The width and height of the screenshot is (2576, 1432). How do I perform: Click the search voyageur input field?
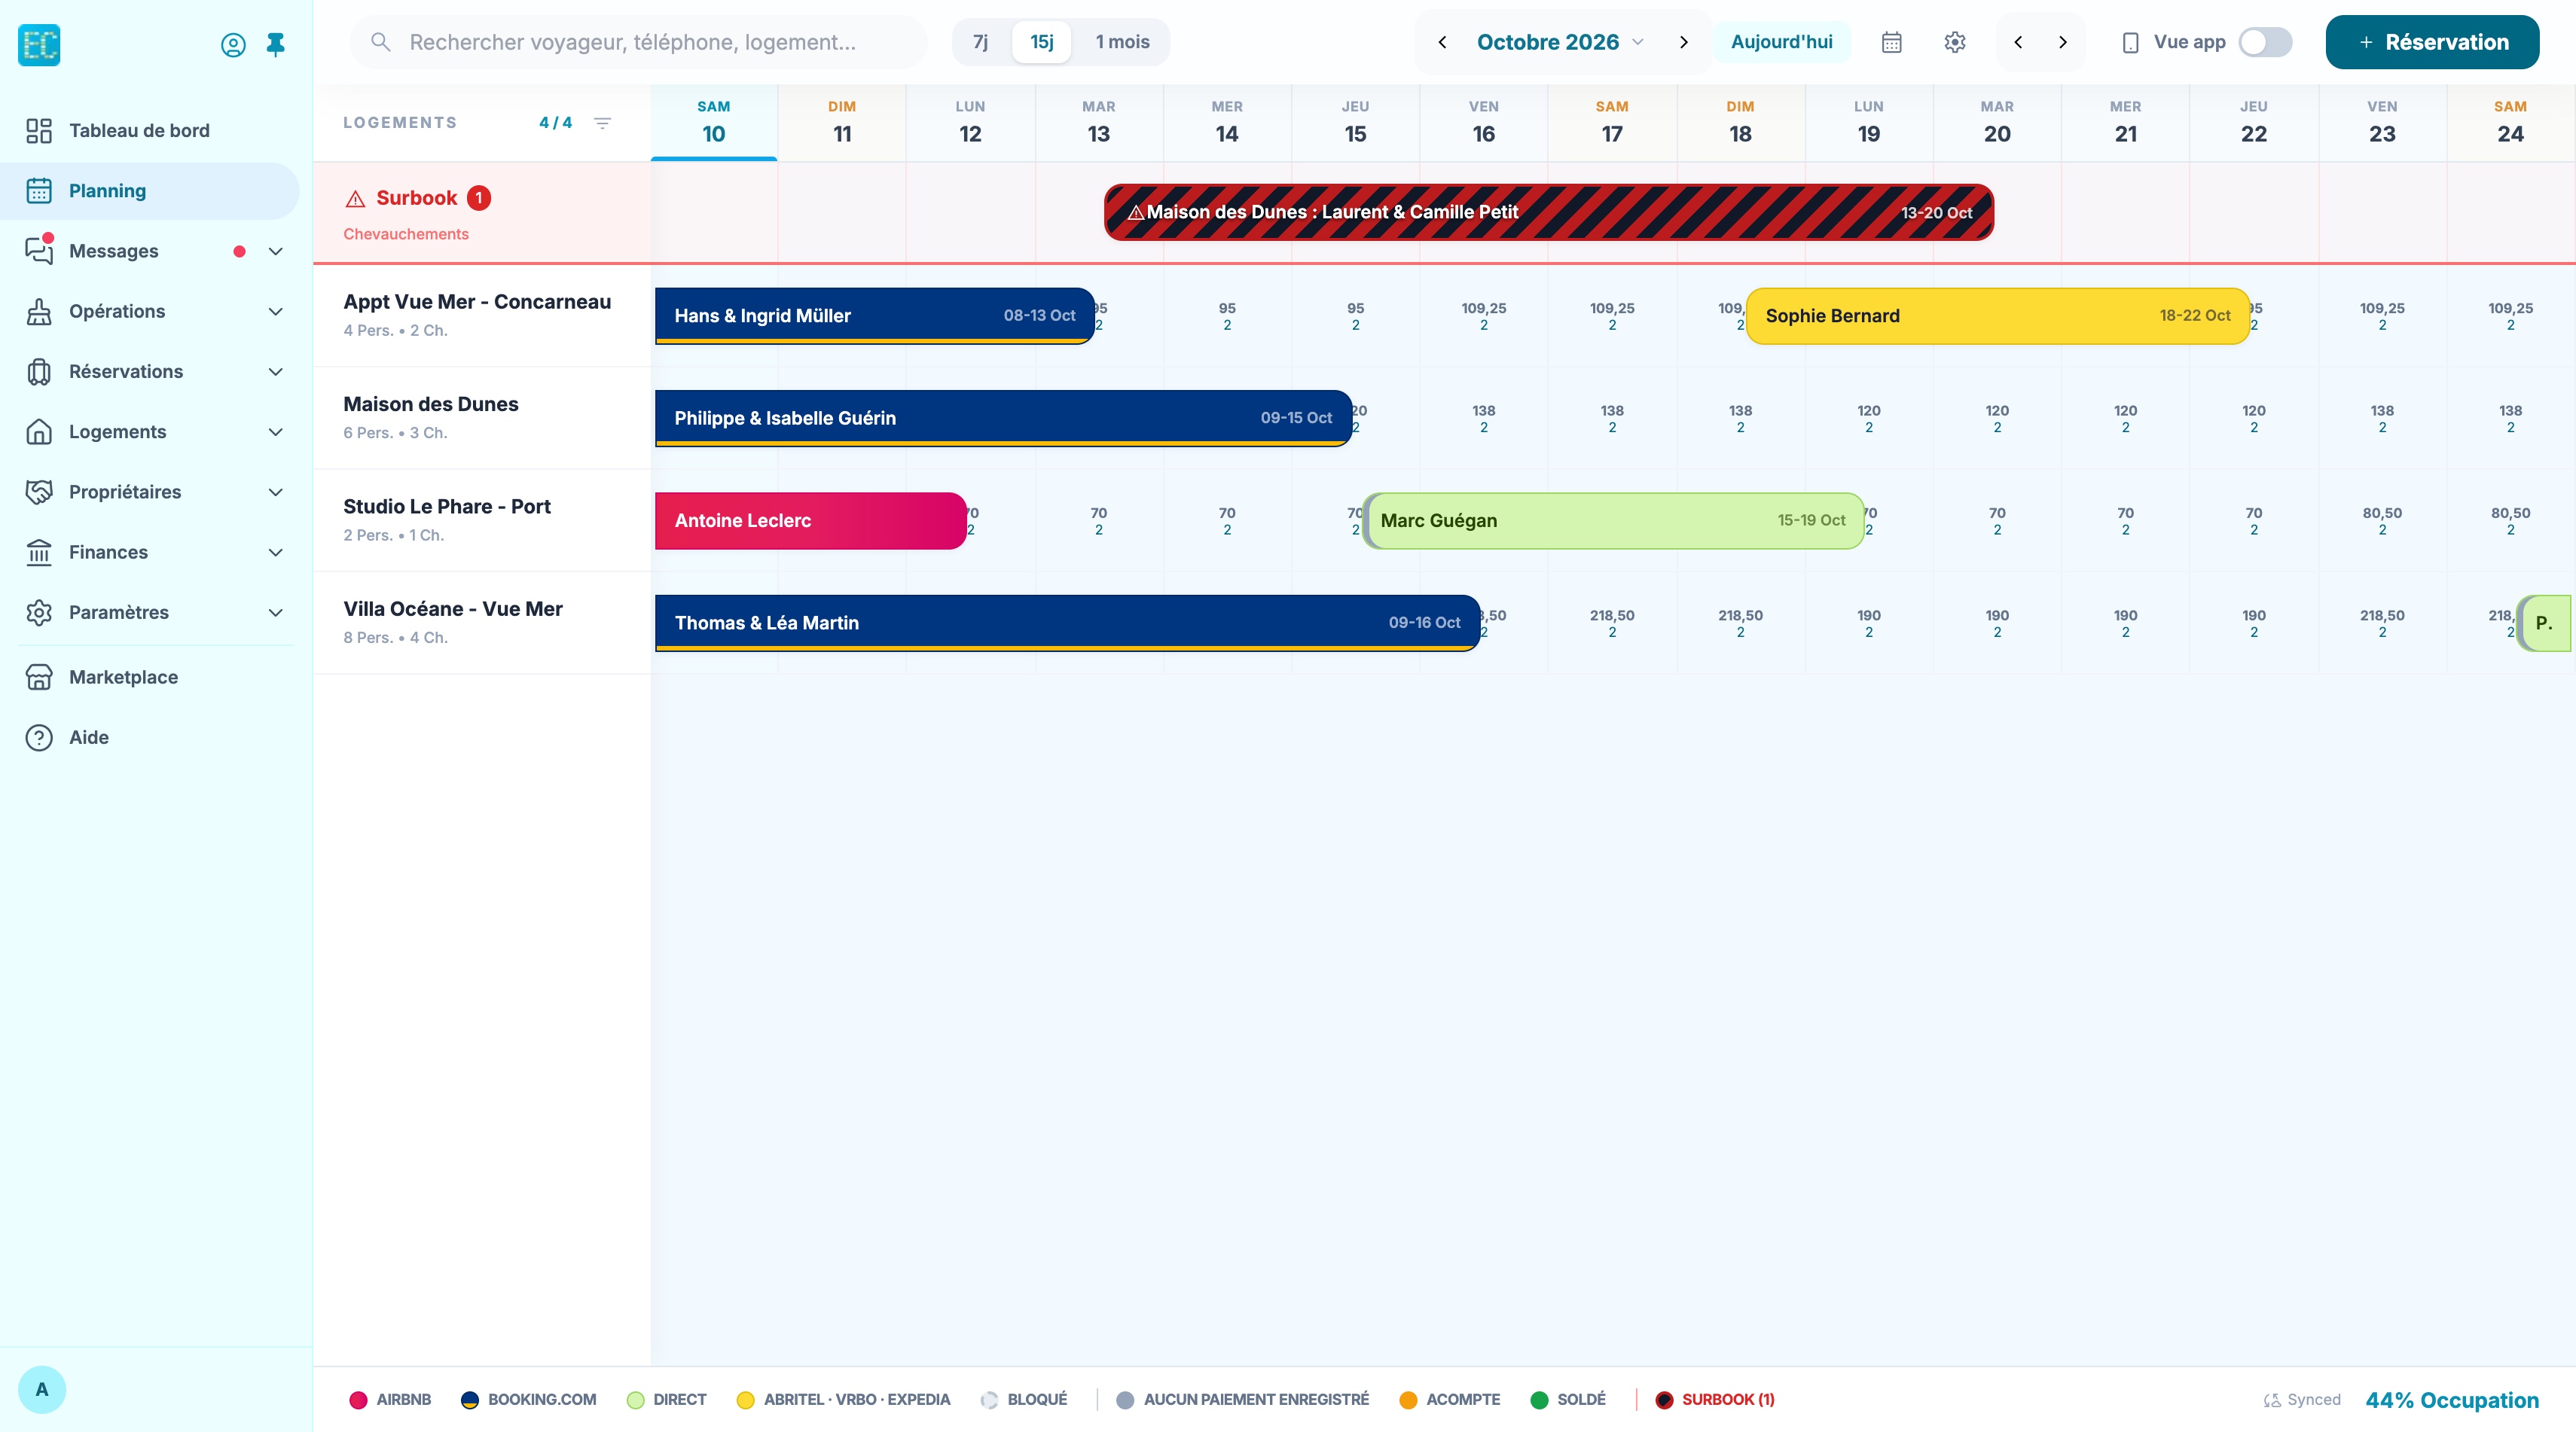tap(639, 42)
